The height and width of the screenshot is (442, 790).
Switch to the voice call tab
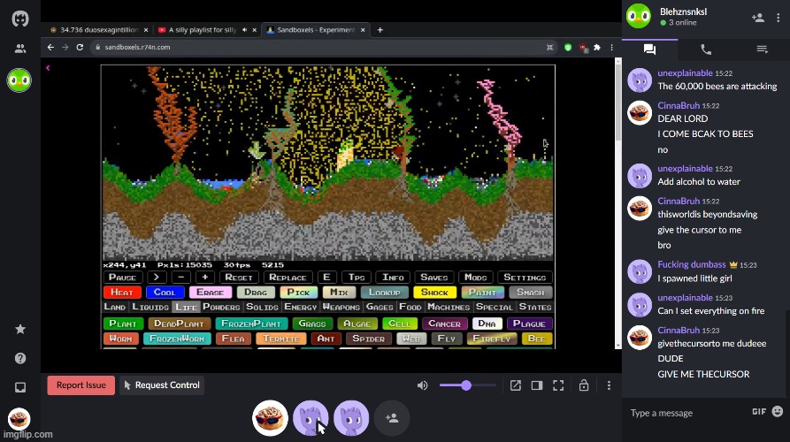tap(706, 50)
